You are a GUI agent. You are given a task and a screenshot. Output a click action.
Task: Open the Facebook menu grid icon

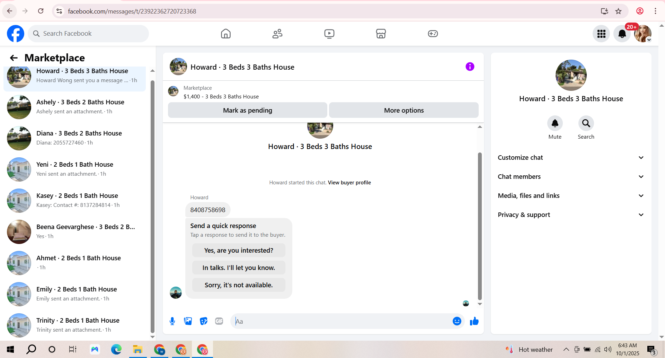coord(601,34)
